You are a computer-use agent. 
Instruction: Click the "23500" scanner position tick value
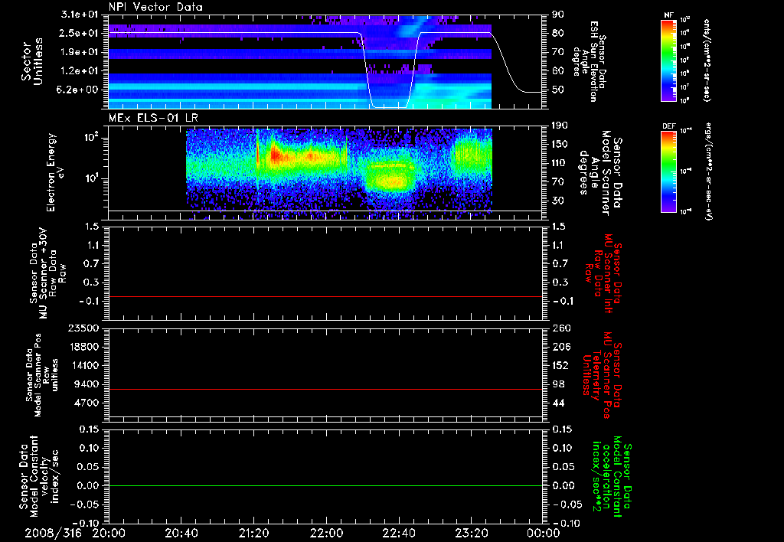point(83,328)
